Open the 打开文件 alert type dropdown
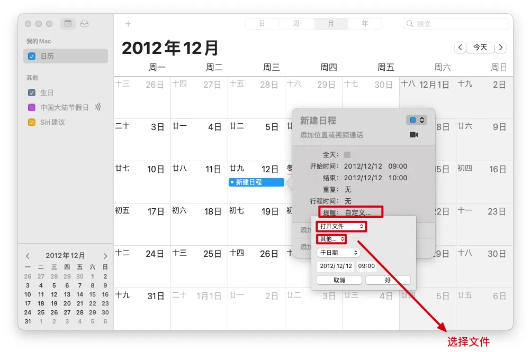The image size is (531, 352). (341, 226)
